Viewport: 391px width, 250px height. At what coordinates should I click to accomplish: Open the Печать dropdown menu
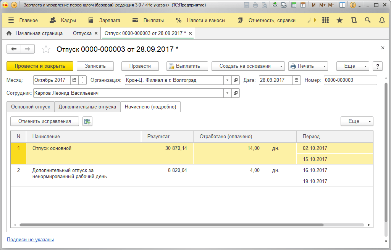(308, 66)
